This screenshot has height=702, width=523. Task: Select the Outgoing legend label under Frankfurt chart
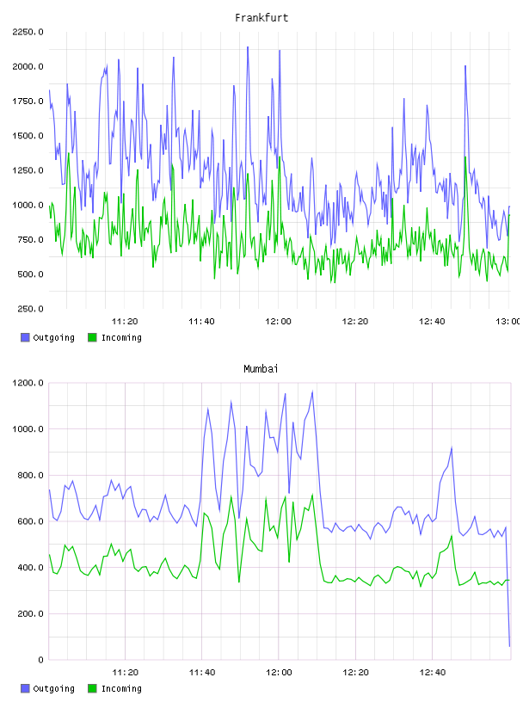pyautogui.click(x=53, y=338)
